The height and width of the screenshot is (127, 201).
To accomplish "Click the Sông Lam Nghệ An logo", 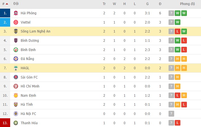I will pyautogui.click(x=16, y=31).
